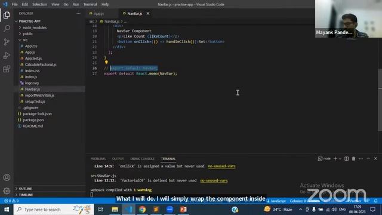The image size is (382, 215).
Task: Open the Extensions view
Action: [x=7, y=69]
